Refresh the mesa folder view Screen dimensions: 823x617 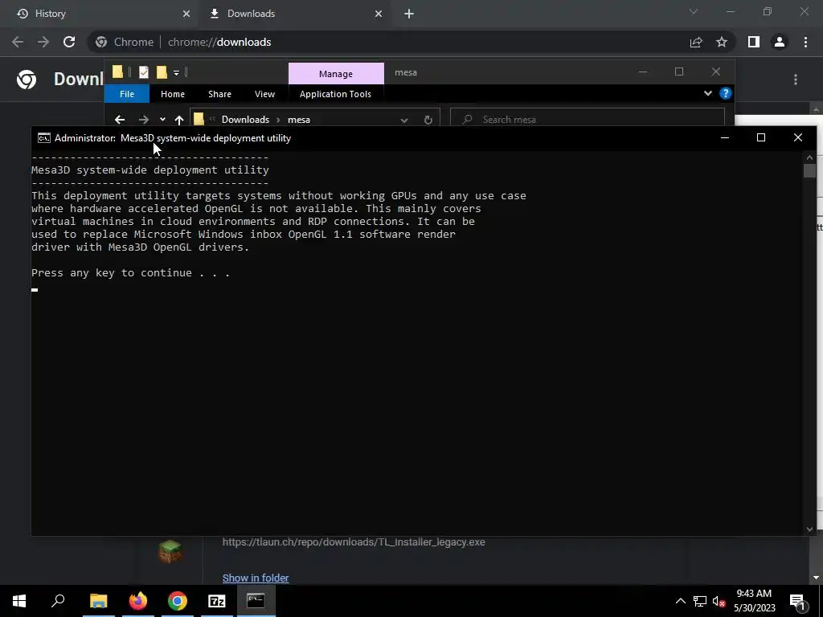click(x=428, y=120)
